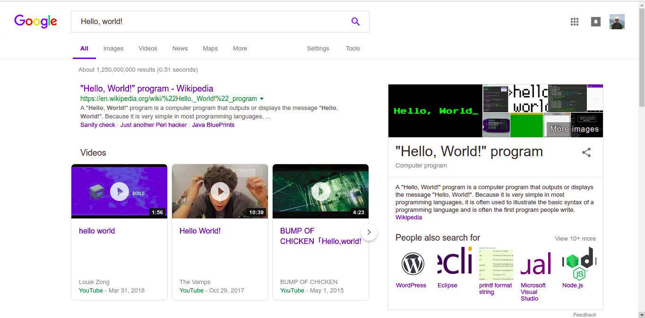The image size is (645, 318).
Task: Show next videos with carousel arrow
Action: [x=369, y=232]
